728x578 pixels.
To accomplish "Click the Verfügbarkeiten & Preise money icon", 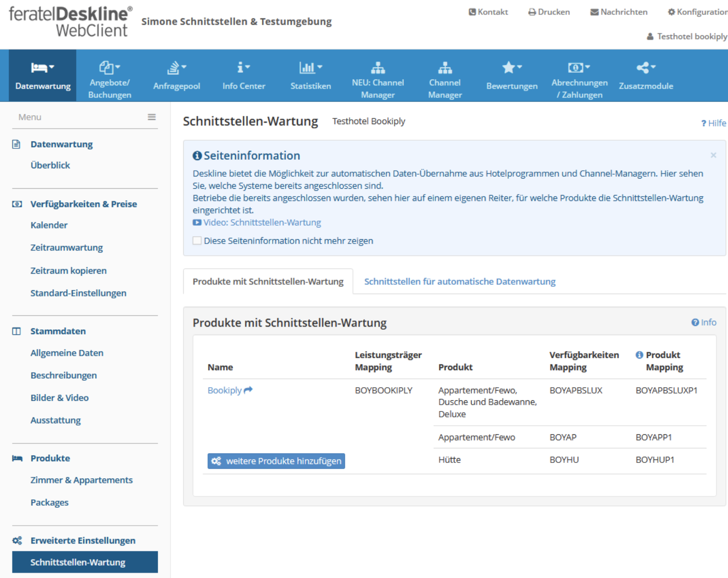I will click(17, 204).
